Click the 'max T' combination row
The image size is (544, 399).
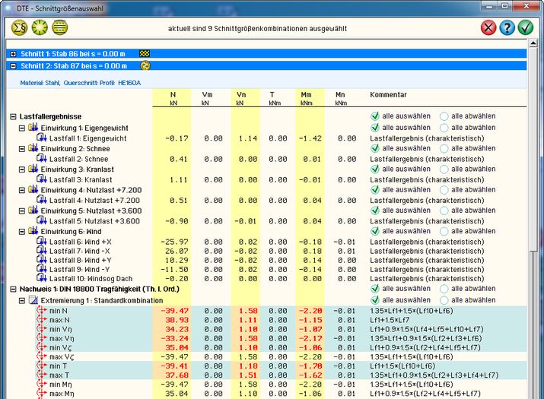click(x=59, y=375)
